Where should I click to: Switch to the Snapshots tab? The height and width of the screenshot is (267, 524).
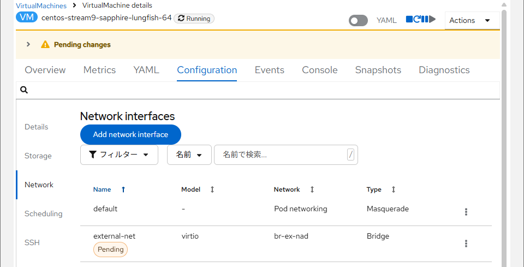coord(378,70)
